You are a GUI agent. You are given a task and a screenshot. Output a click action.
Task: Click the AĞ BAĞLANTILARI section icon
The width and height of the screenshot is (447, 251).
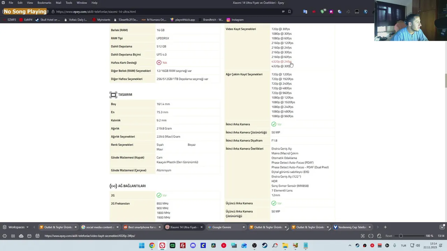[x=113, y=186]
